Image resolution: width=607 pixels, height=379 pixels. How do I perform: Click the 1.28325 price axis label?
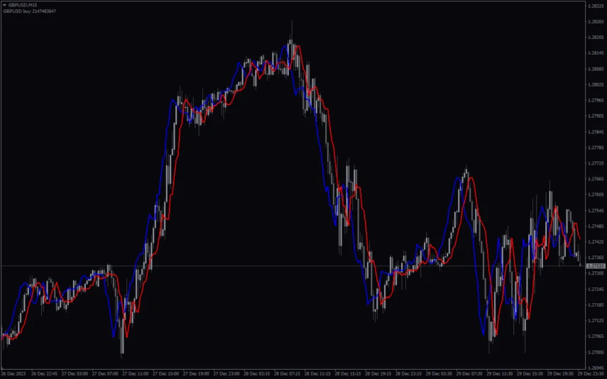(x=594, y=6)
